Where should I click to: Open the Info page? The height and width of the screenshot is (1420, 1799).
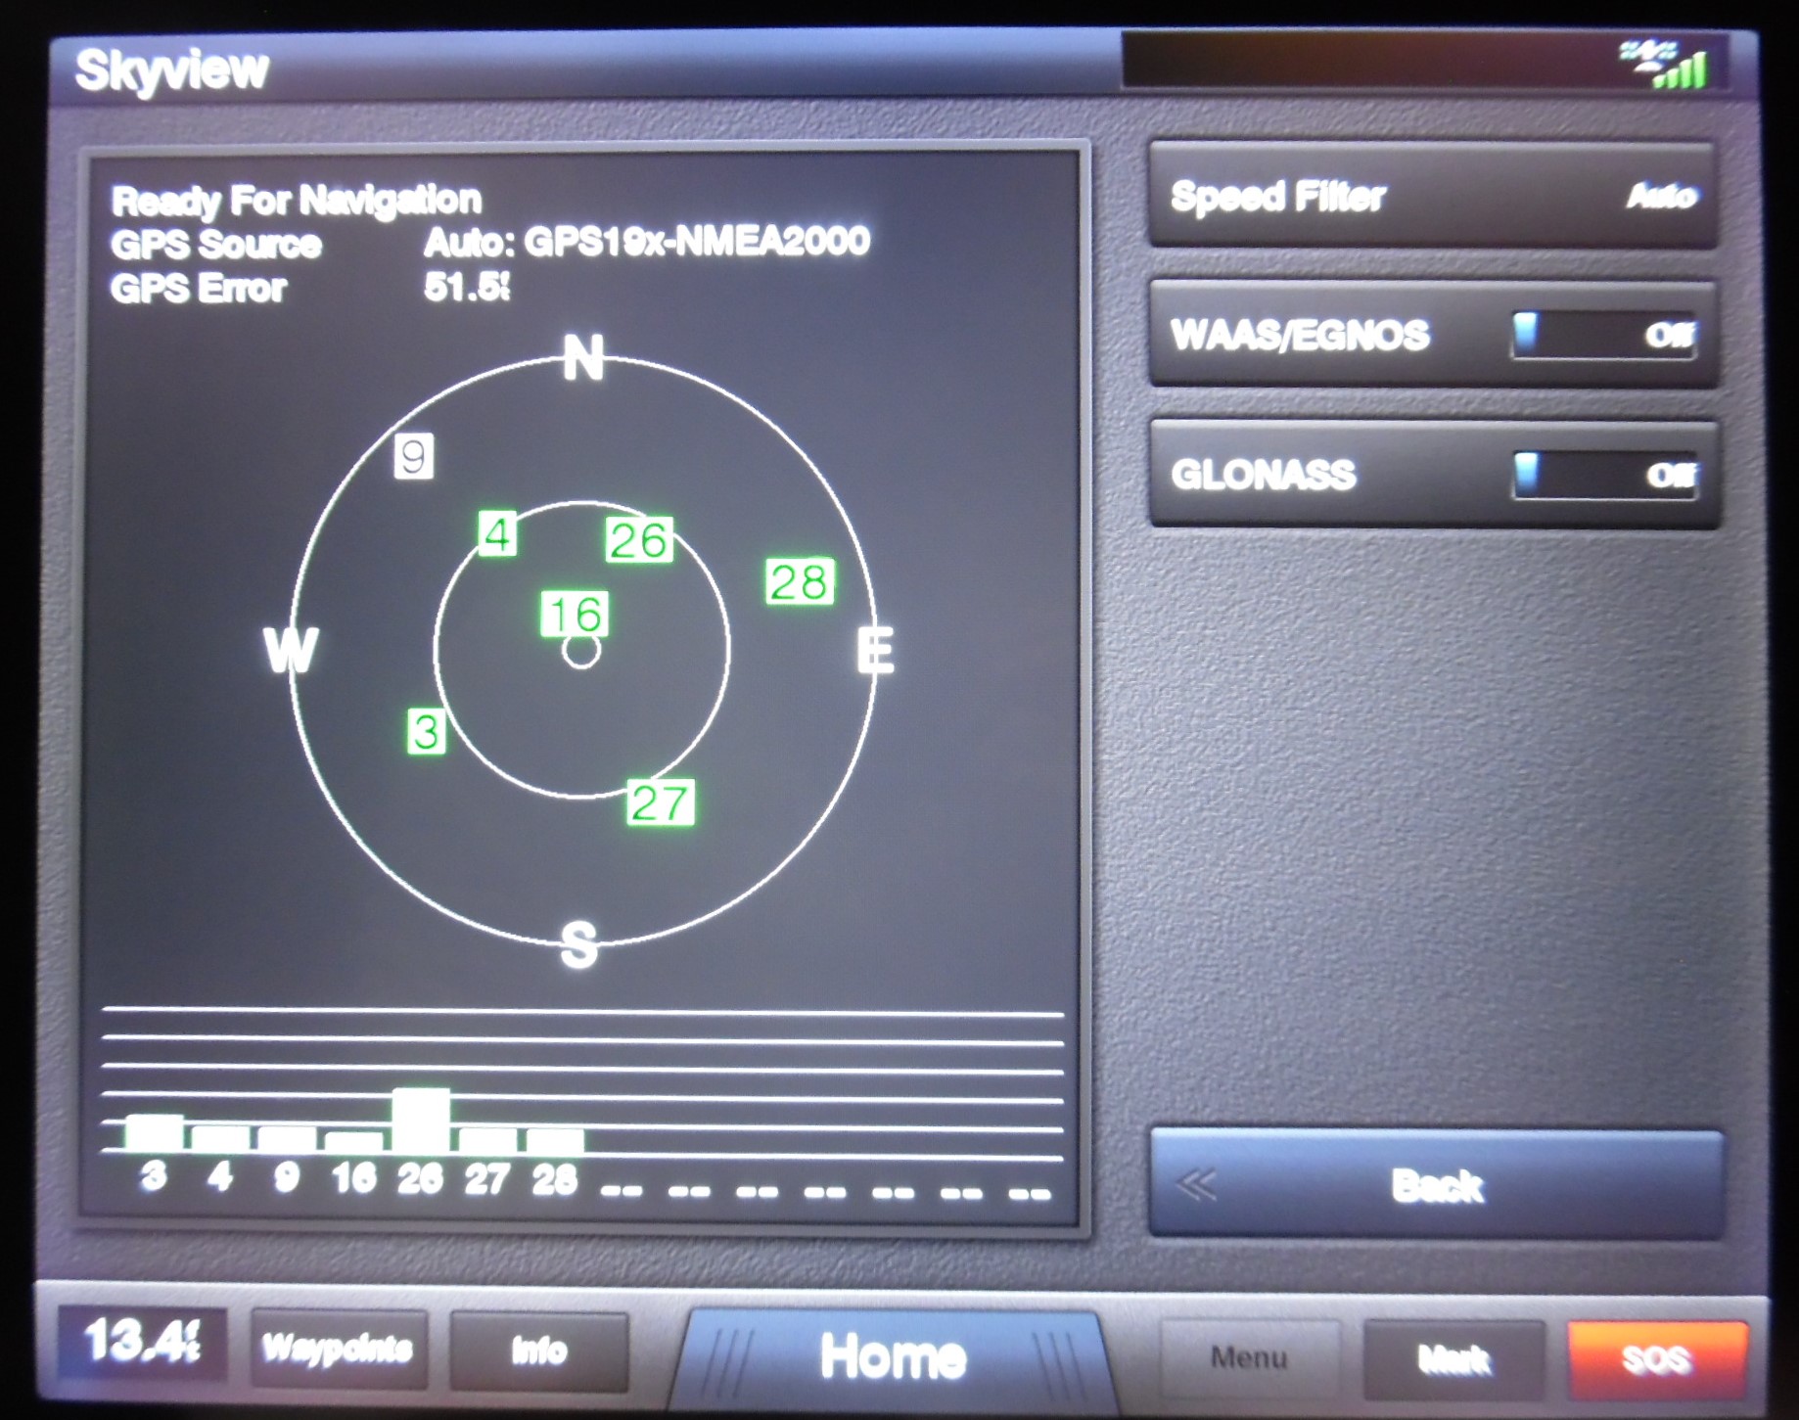click(538, 1351)
